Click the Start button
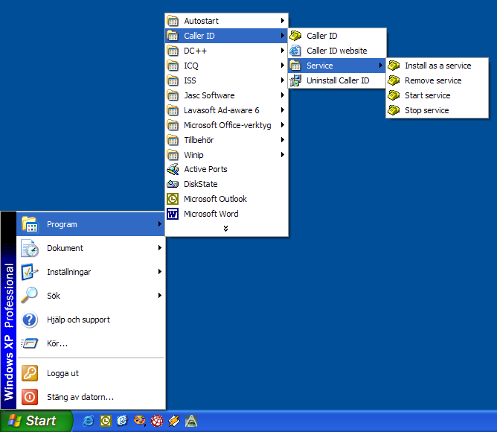This screenshot has height=432, width=497. [36, 422]
